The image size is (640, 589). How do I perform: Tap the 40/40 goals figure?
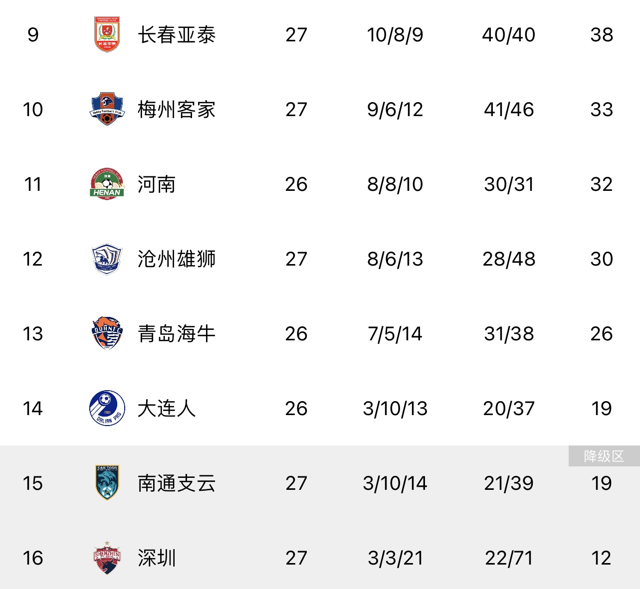click(x=508, y=35)
